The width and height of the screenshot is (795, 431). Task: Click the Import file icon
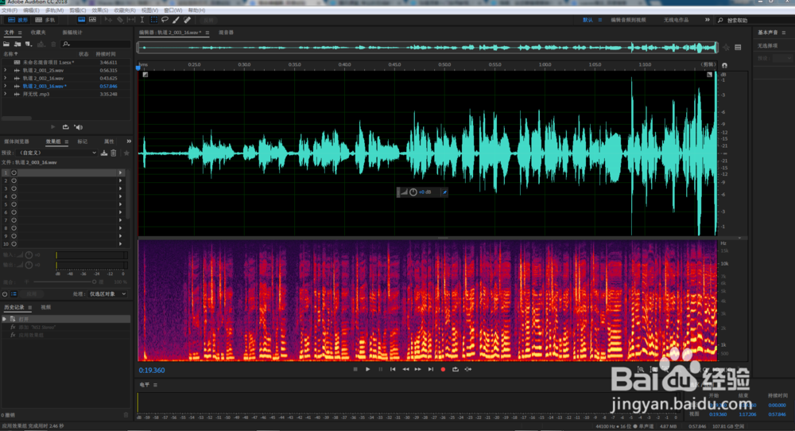[x=17, y=44]
